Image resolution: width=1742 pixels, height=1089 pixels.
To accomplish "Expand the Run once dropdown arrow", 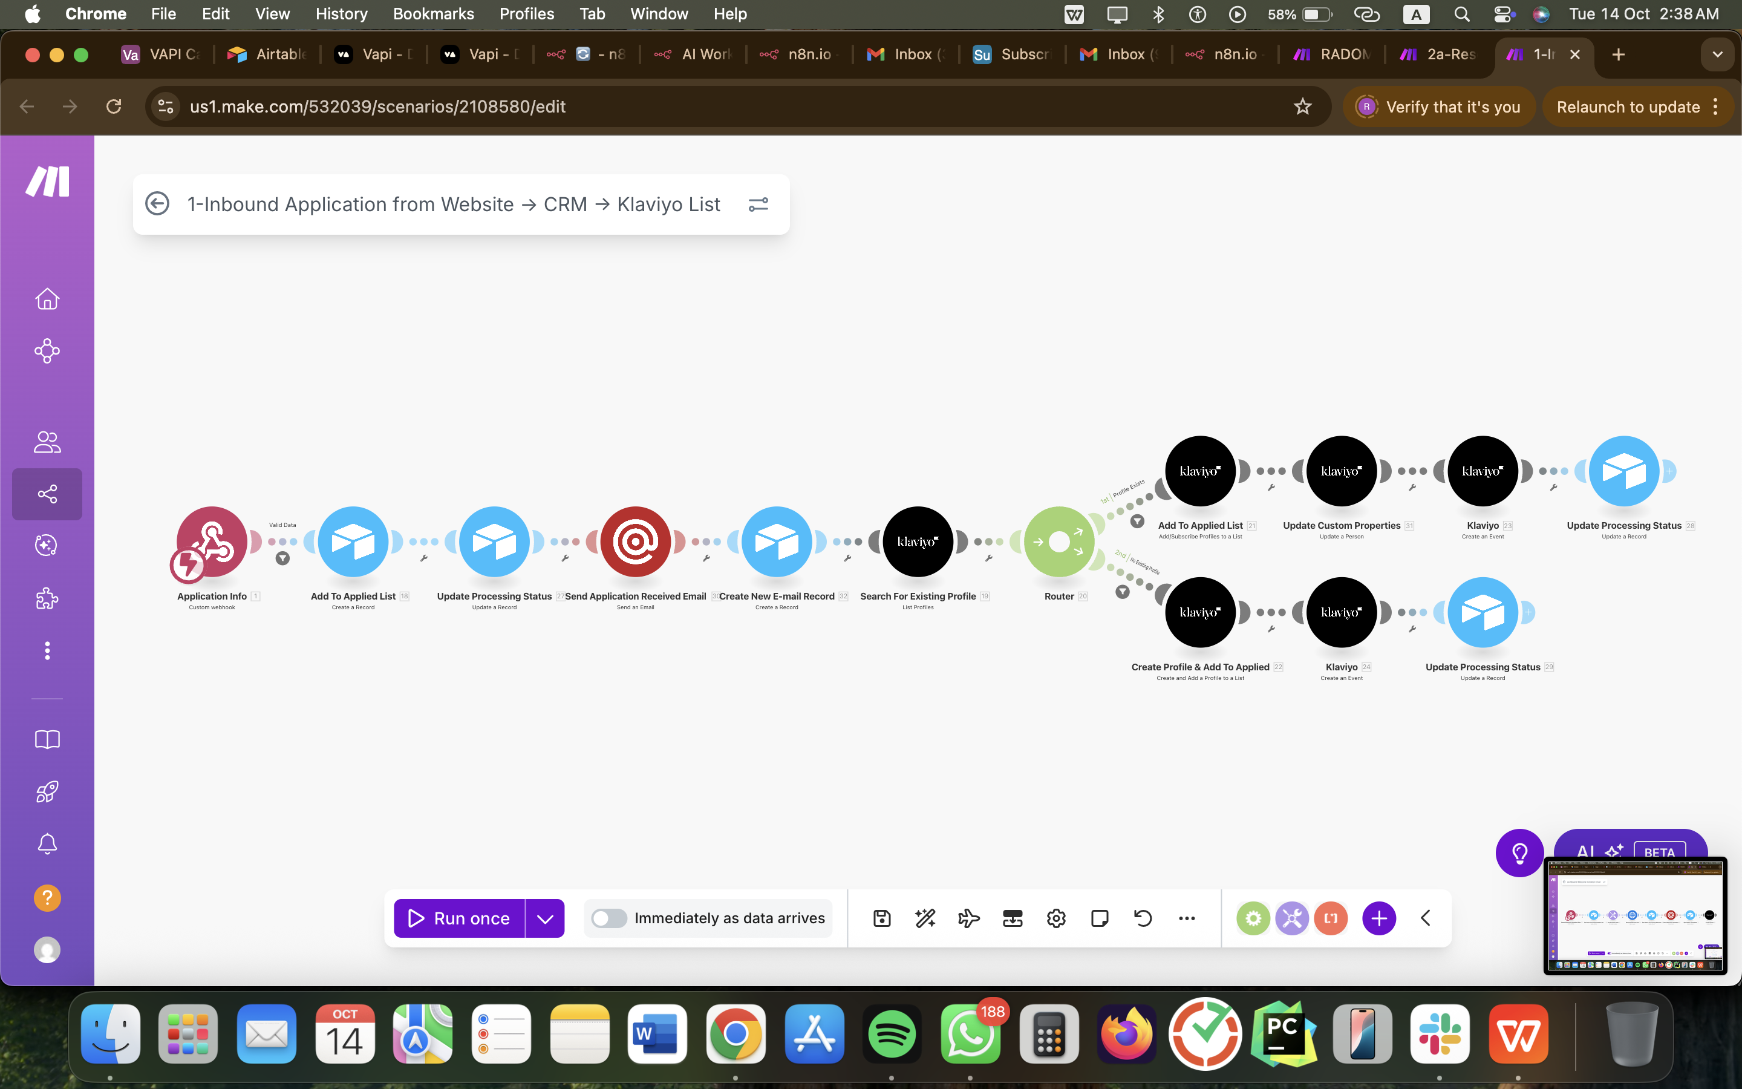I will pos(545,918).
